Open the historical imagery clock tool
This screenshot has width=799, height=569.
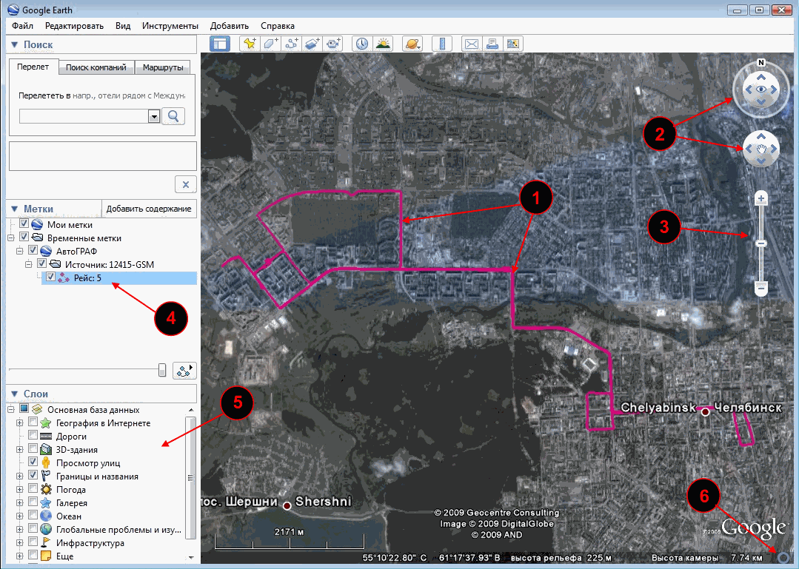tap(361, 44)
